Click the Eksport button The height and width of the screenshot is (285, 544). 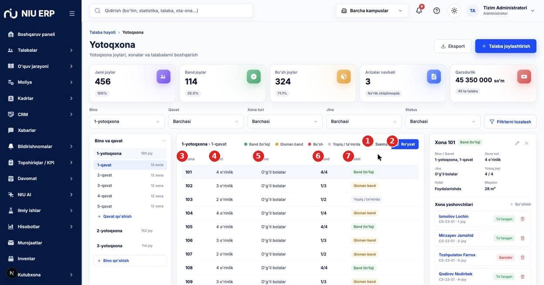coord(453,46)
